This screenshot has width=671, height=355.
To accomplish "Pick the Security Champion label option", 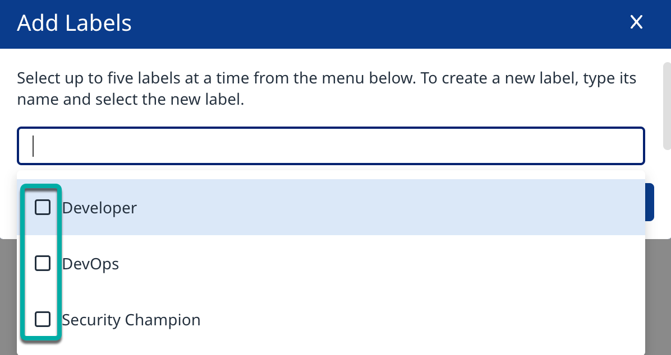I will click(x=131, y=320).
